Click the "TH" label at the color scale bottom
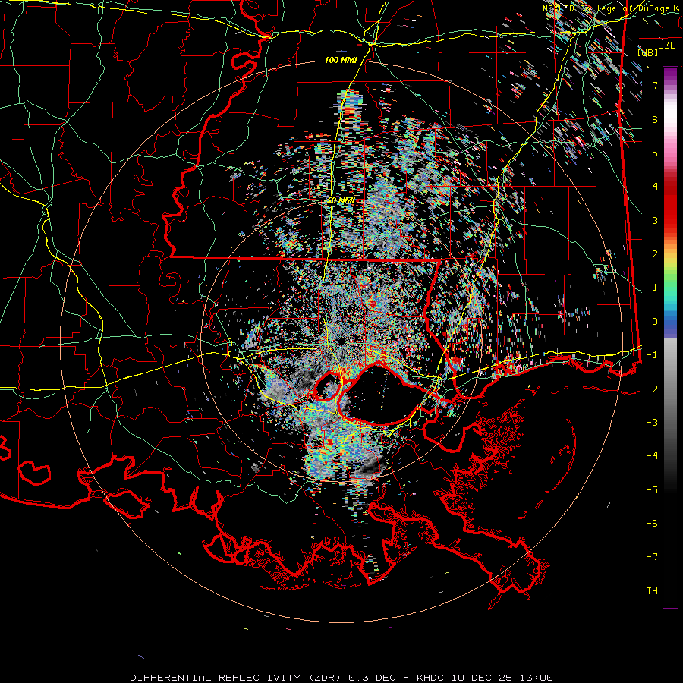The height and width of the screenshot is (683, 683). (x=652, y=591)
